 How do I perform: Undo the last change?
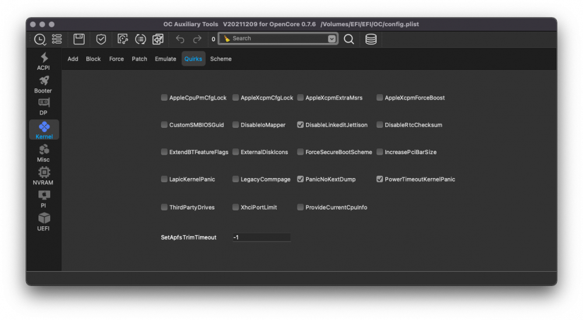tap(180, 39)
